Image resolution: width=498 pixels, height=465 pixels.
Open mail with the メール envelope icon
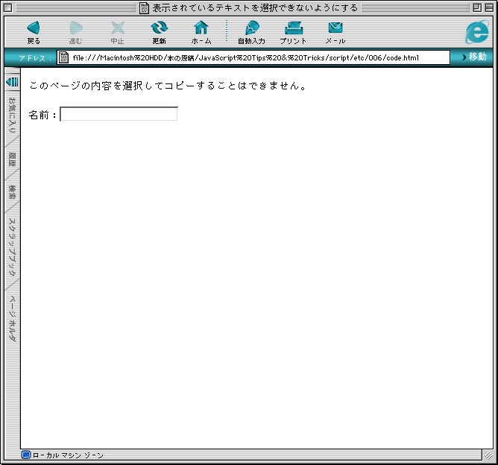335,29
